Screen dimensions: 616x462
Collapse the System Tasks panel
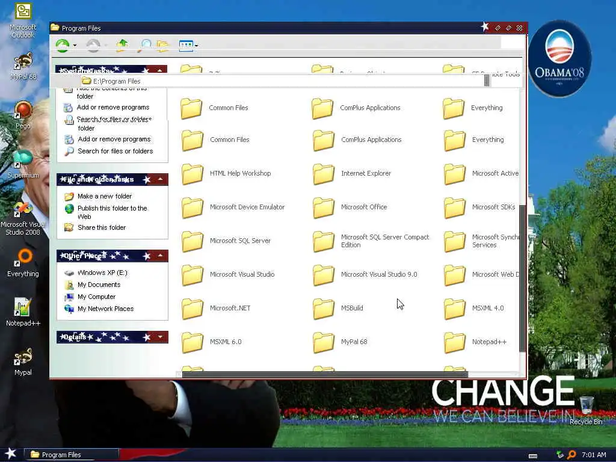(x=160, y=70)
